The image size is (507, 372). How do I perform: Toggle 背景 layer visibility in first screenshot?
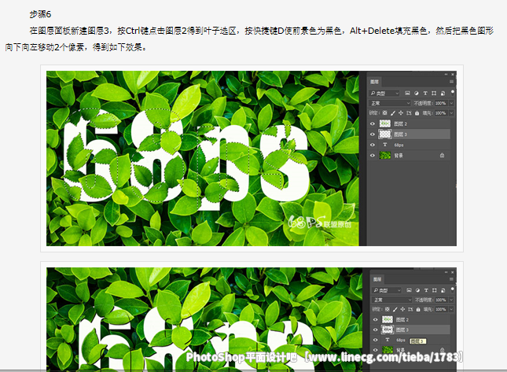[x=373, y=155]
